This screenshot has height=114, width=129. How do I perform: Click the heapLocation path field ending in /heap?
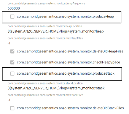point(56,31)
